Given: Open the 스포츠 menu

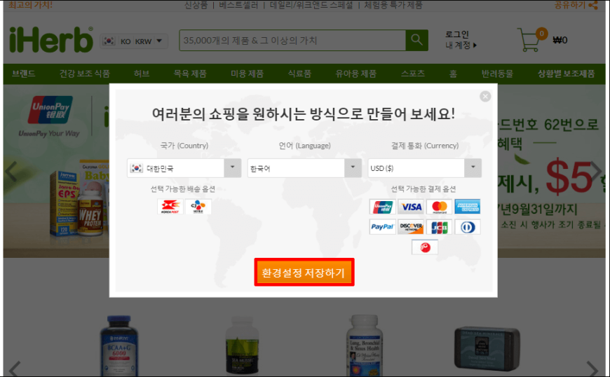Looking at the screenshot, I should (413, 74).
